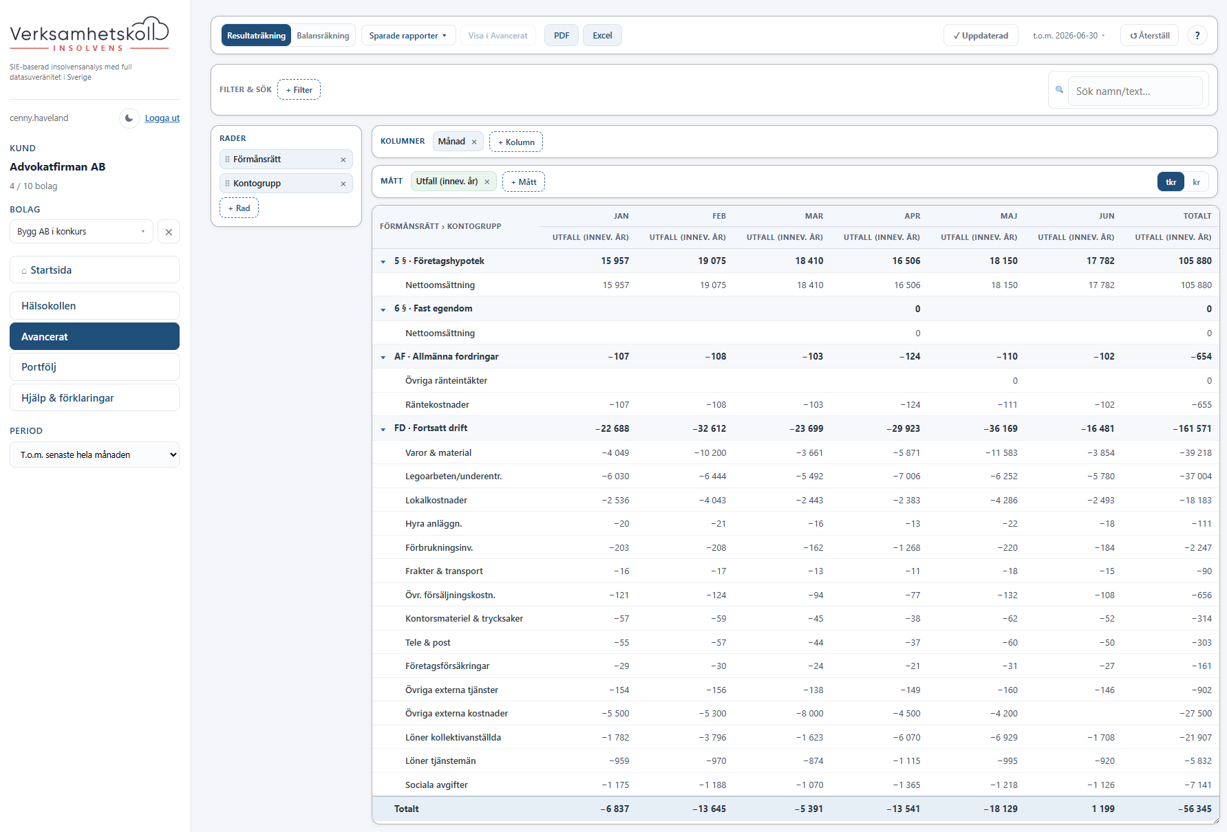Click the Logga ut link
Viewport: 1227px width, 832px height.
162,118
